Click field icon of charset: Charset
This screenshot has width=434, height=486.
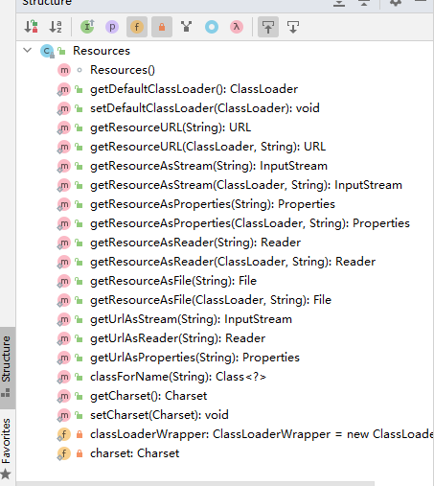64,453
